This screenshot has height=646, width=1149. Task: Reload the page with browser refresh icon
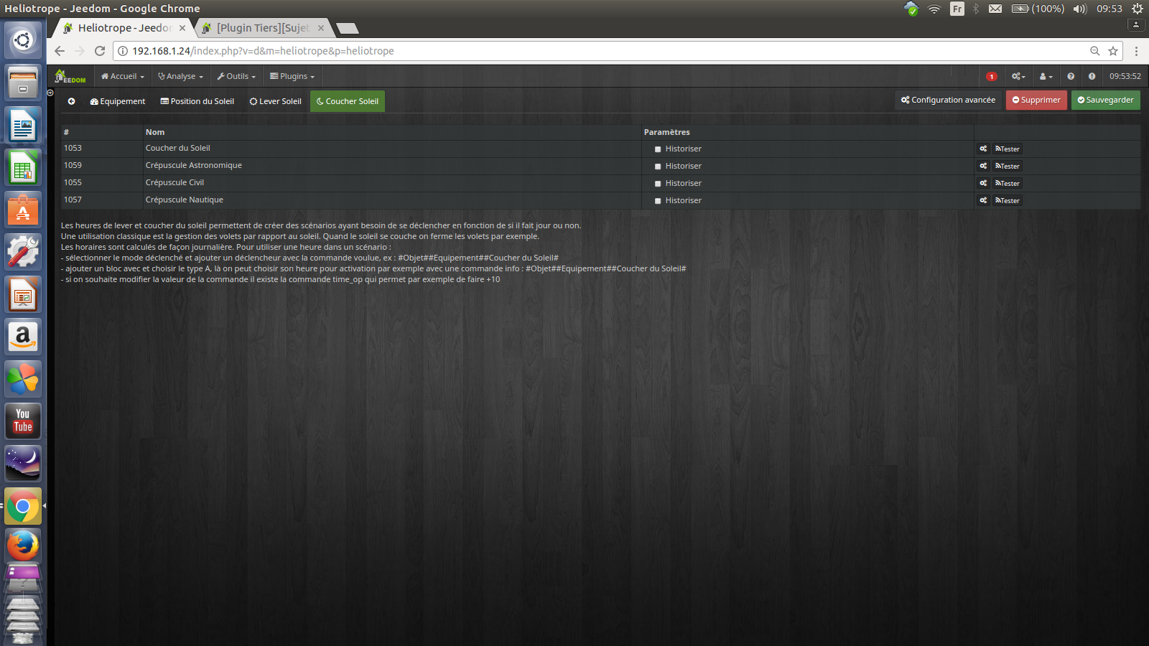[x=100, y=51]
